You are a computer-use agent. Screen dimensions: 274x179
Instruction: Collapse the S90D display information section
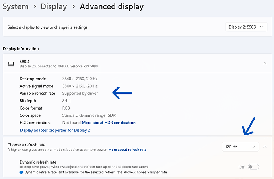(265, 63)
